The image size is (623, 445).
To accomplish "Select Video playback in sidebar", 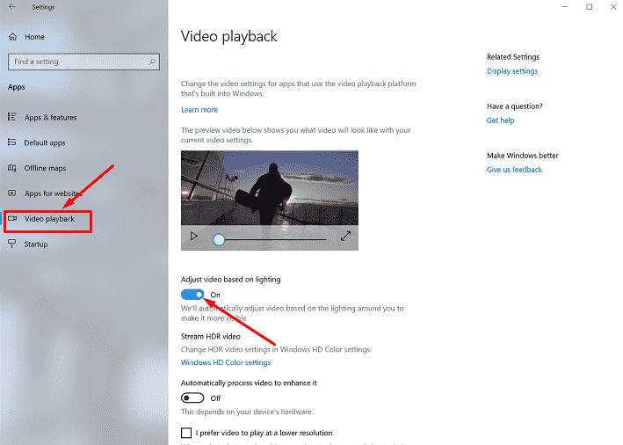I will click(x=49, y=219).
